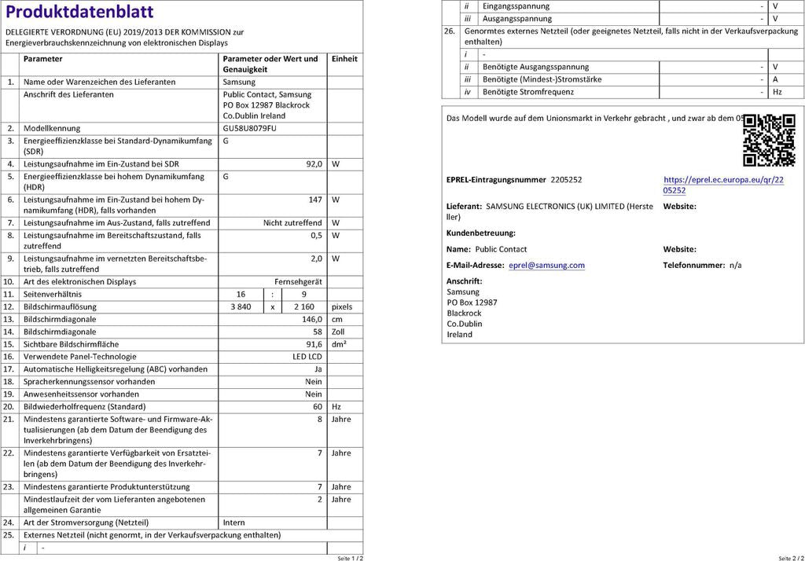
Task: Click supplier name cell 'Samsung' in row 1
Action: 239,82
